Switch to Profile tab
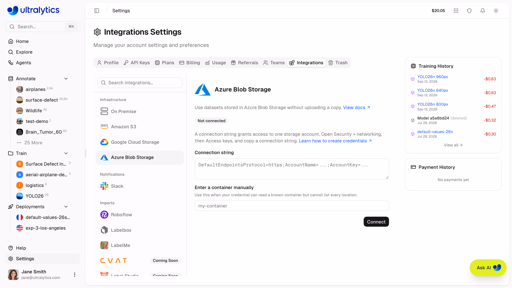The height and width of the screenshot is (288, 512). (108, 63)
